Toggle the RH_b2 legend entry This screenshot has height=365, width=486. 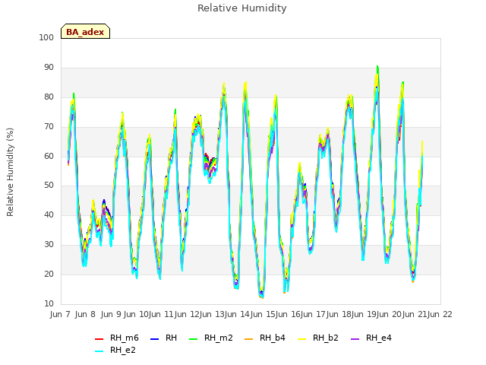[x=317, y=338]
